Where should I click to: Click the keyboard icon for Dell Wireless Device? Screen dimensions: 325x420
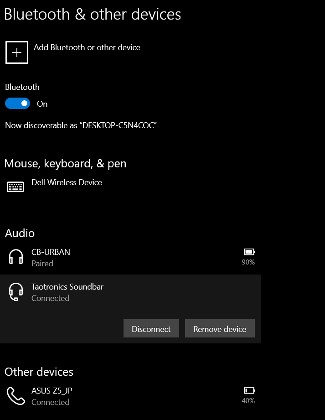[15, 187]
